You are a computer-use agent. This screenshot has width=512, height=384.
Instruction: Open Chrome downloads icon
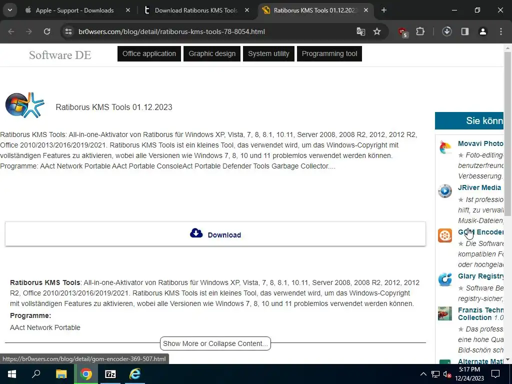tap(446, 31)
